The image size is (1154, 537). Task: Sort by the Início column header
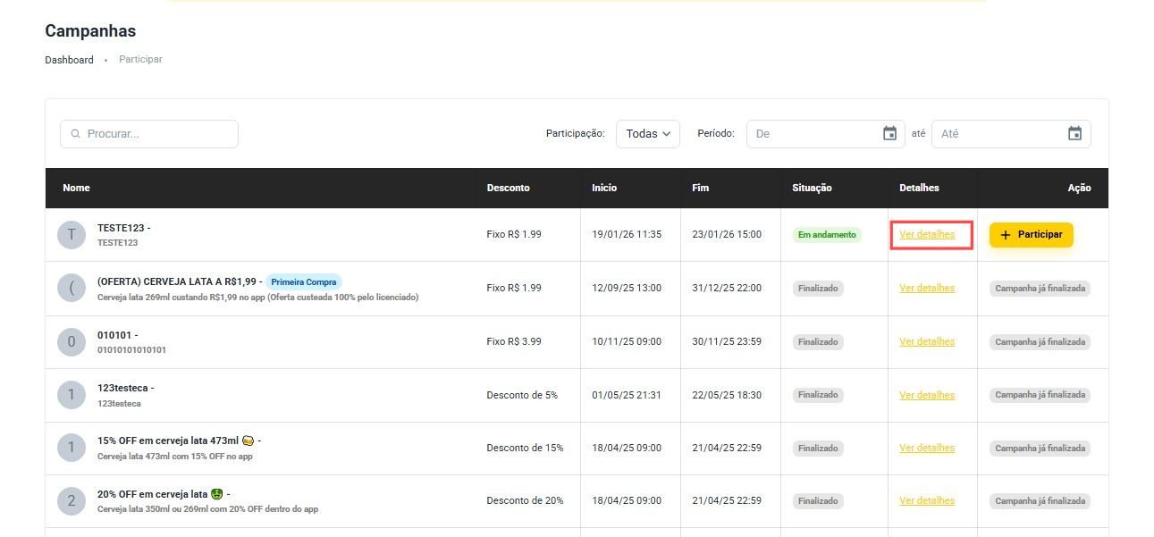point(604,188)
